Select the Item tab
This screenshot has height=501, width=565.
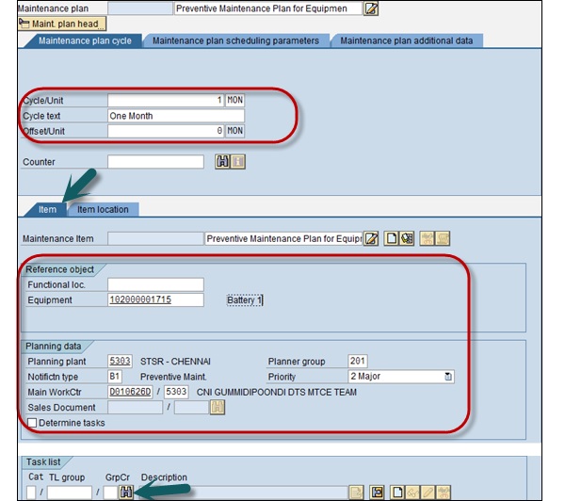(x=48, y=209)
